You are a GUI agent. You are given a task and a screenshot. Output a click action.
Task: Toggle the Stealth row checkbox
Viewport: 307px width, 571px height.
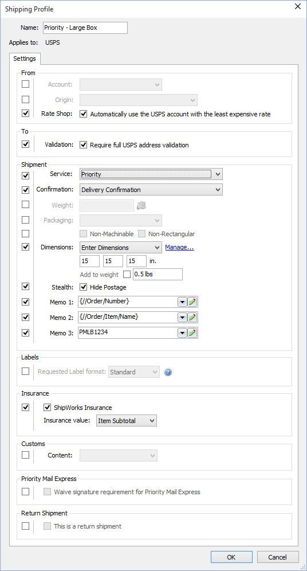coord(25,286)
